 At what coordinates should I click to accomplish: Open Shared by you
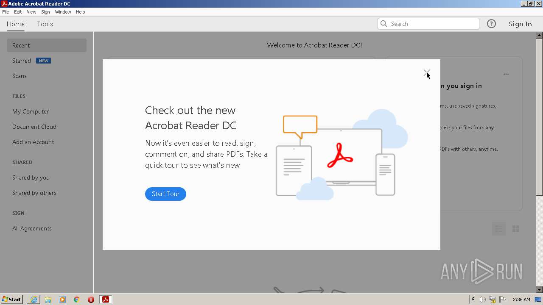point(31,177)
